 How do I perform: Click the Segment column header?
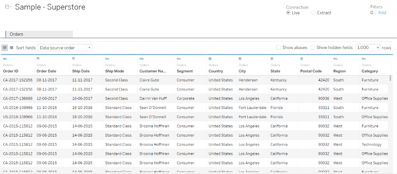coord(185,71)
